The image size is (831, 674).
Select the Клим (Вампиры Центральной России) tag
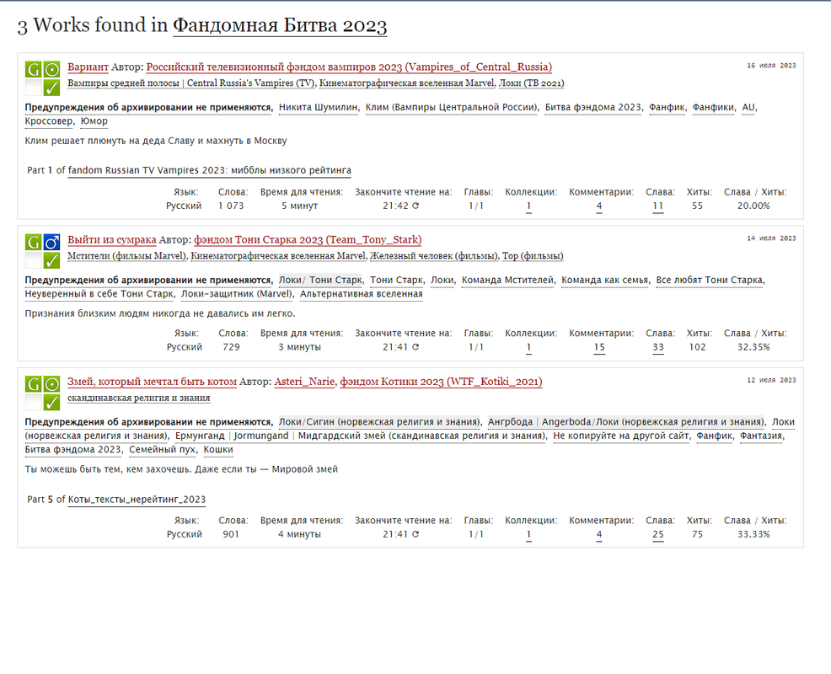click(452, 107)
